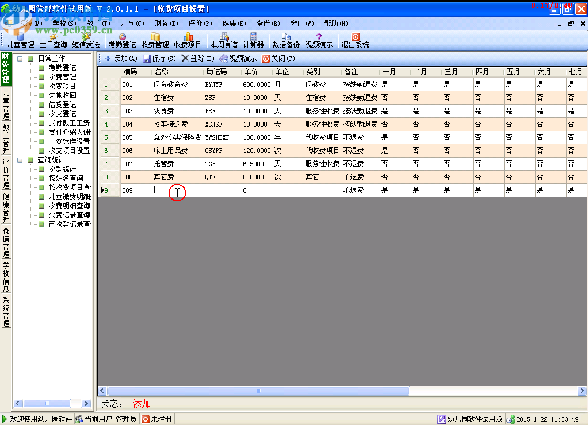Screen dimensions: 588x425
Task: Open 视频演示 in main toolbar
Action: [x=319, y=40]
